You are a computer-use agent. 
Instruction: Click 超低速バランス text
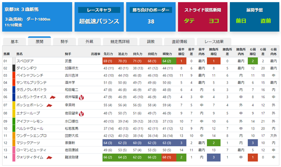99,21
